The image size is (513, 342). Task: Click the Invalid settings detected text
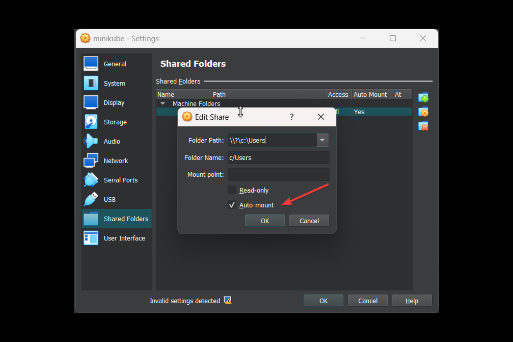coord(185,301)
